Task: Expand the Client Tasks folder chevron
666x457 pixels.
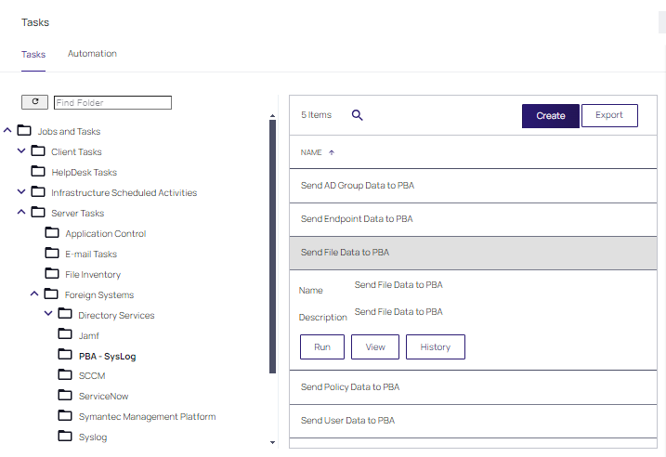Action: point(22,151)
